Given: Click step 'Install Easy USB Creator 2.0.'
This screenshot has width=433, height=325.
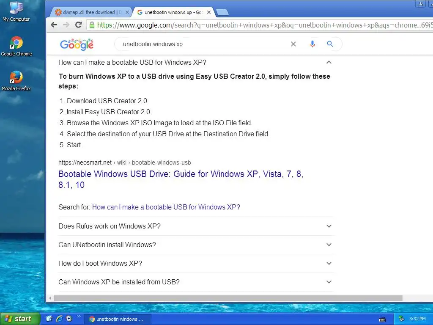Looking at the screenshot, I should 109,112.
